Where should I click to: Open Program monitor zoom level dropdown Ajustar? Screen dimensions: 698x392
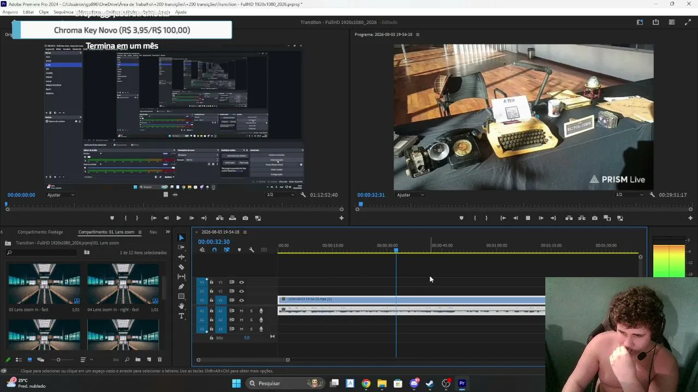[411, 195]
